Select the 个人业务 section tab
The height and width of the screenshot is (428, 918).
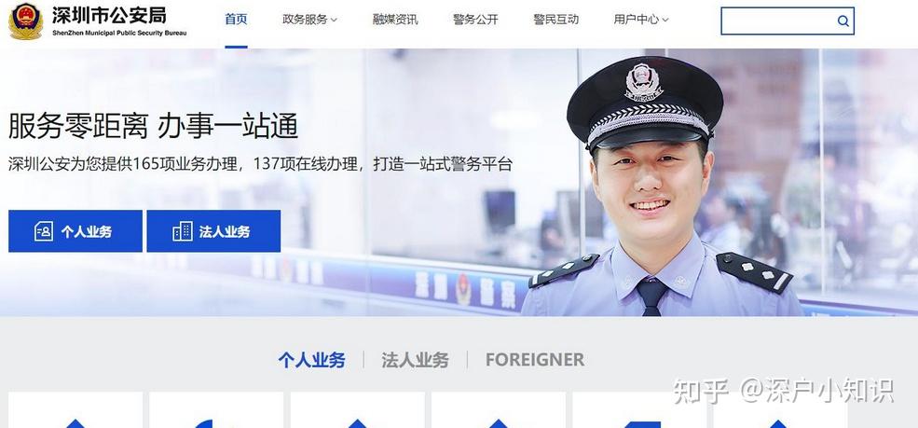311,360
